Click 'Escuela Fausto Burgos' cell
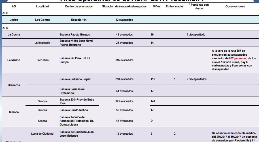The width and height of the screenshot is (259, 142). (x=75, y=35)
